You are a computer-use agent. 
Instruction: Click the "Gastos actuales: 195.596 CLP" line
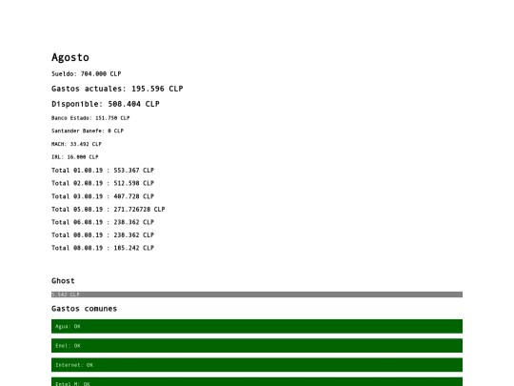click(x=117, y=89)
